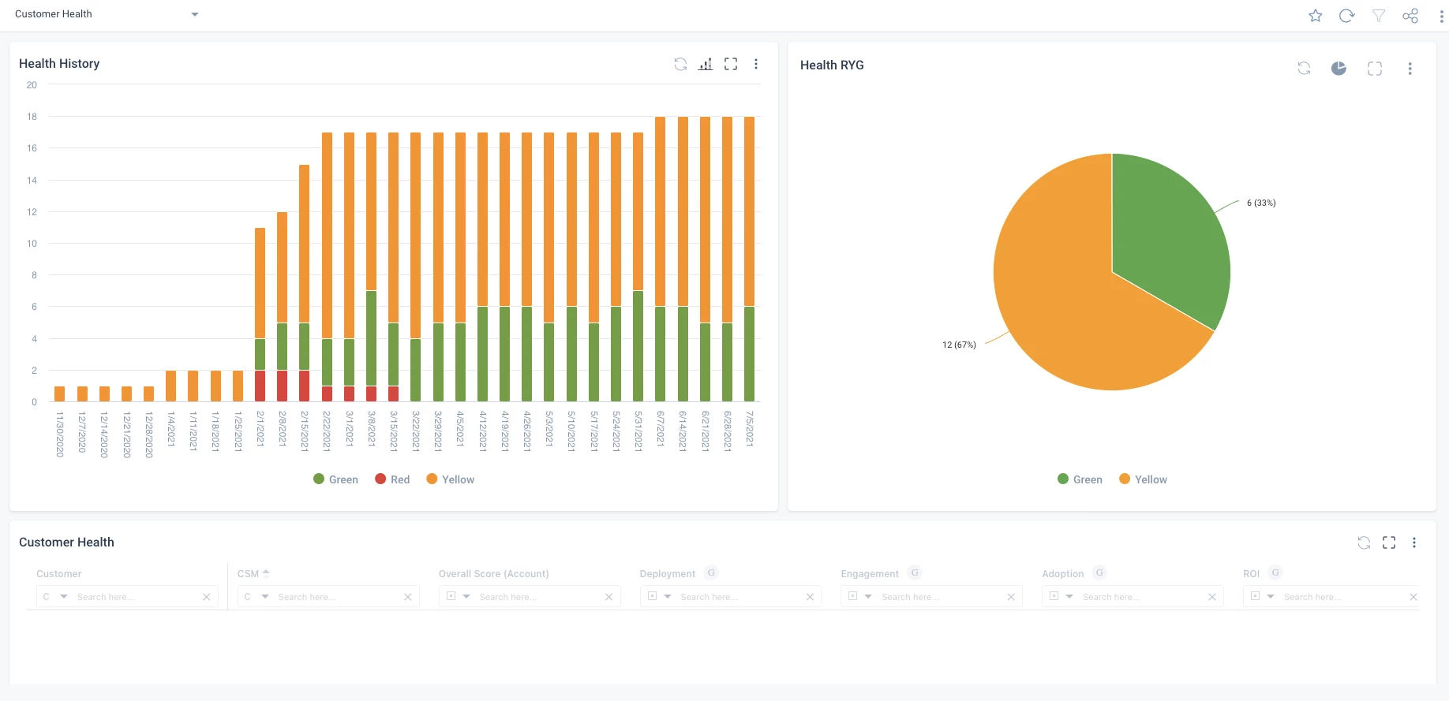Toggle Red series in Health History legend
This screenshot has width=1449, height=701.
pyautogui.click(x=392, y=479)
